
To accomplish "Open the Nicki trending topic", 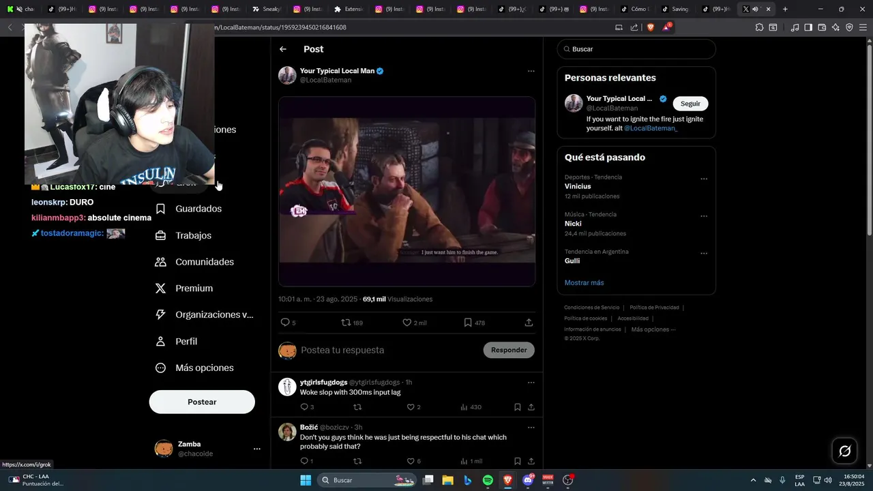I will click(x=572, y=224).
